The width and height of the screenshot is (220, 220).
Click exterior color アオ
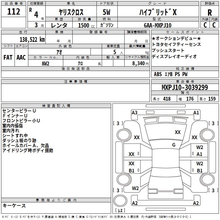[x=59, y=52]
